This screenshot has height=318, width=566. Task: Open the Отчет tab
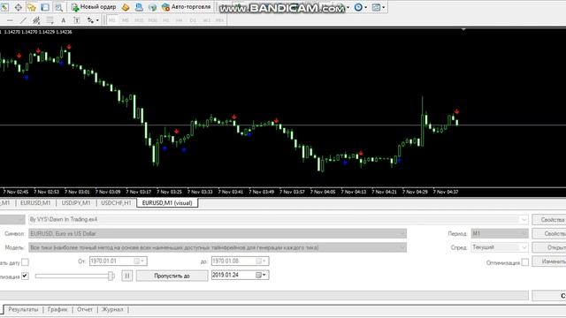click(x=85, y=310)
